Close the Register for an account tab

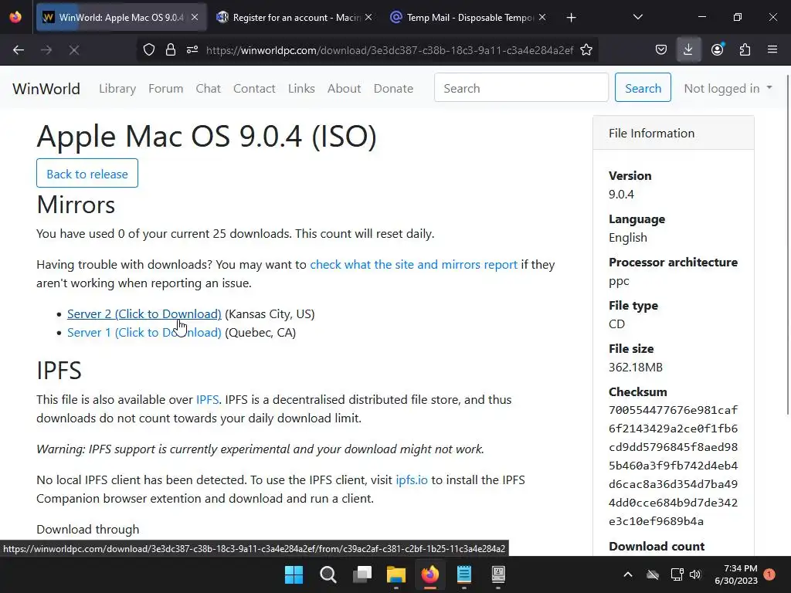tap(368, 17)
